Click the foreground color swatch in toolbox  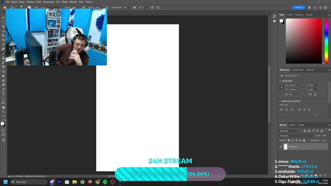tap(2, 124)
